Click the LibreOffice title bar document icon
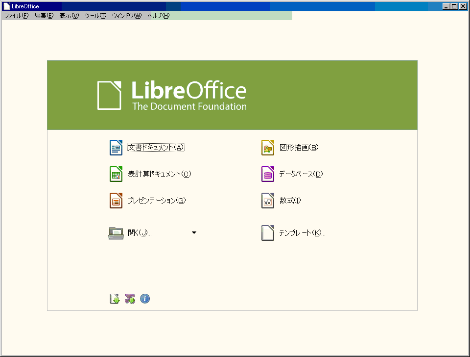The width and height of the screenshot is (470, 357). pyautogui.click(x=6, y=6)
